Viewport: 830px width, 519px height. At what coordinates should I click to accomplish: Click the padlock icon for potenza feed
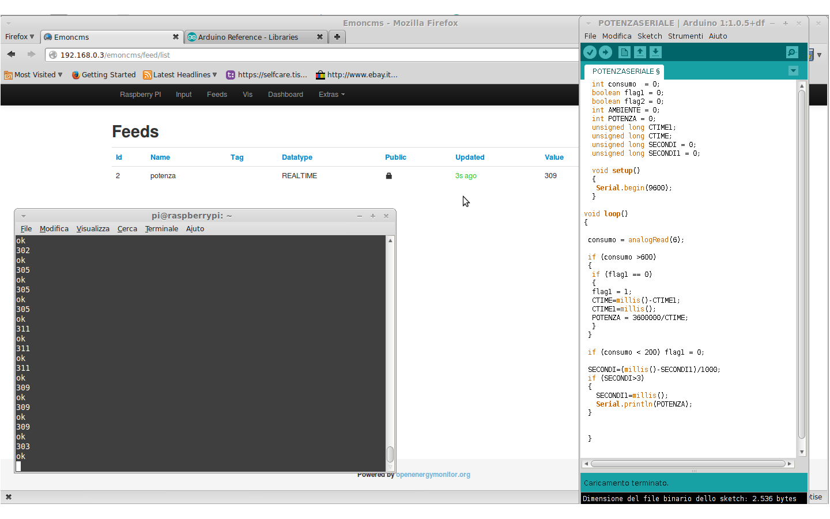point(389,176)
